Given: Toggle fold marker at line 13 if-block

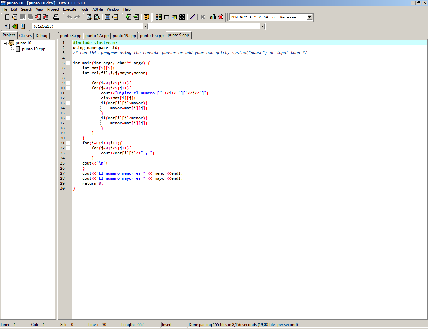Looking at the screenshot, I should (68, 103).
